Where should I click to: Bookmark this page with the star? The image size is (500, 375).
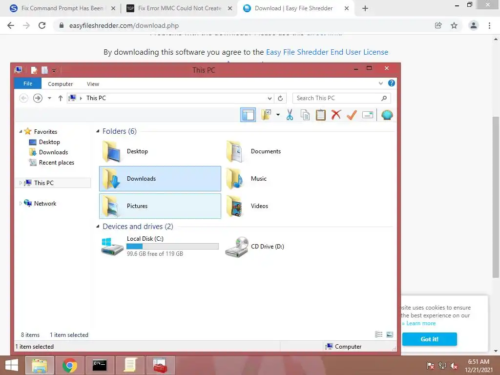(454, 25)
